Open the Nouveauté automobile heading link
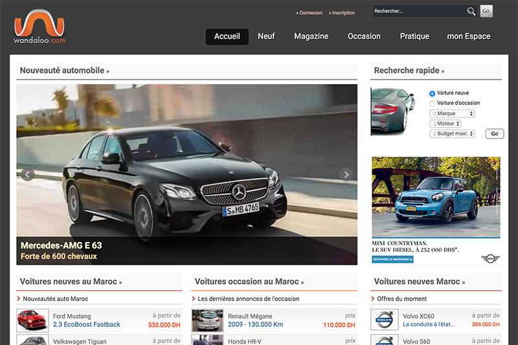 pyautogui.click(x=64, y=71)
